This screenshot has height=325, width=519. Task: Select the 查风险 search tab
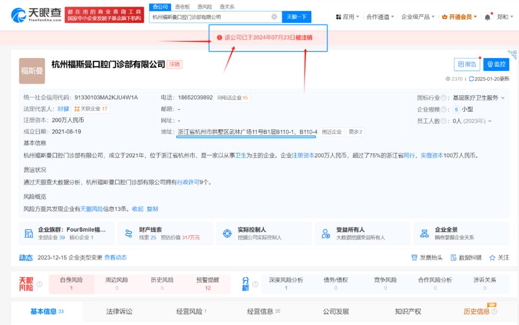205,7
